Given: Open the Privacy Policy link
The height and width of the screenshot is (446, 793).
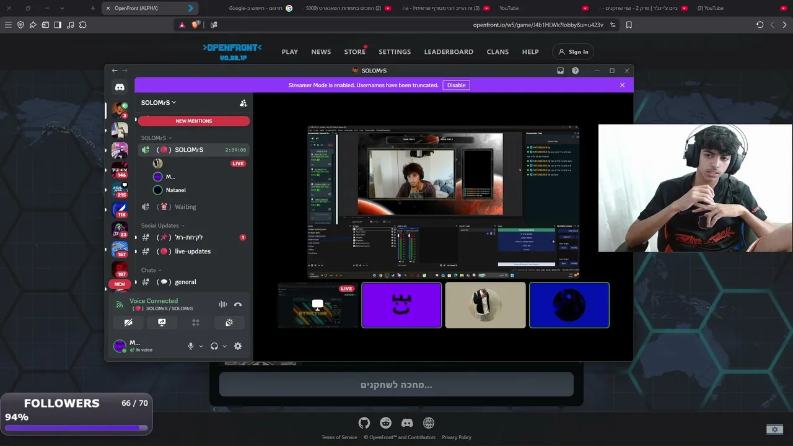Looking at the screenshot, I should pos(457,437).
